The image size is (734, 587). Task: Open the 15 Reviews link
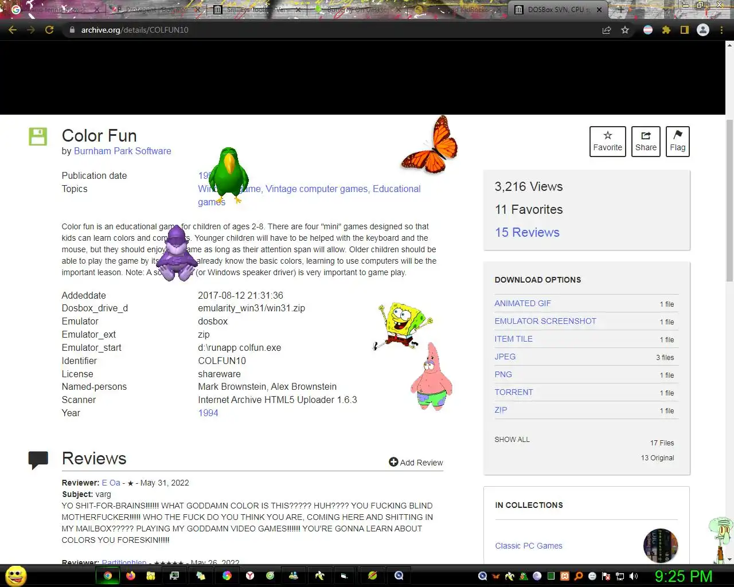(527, 232)
